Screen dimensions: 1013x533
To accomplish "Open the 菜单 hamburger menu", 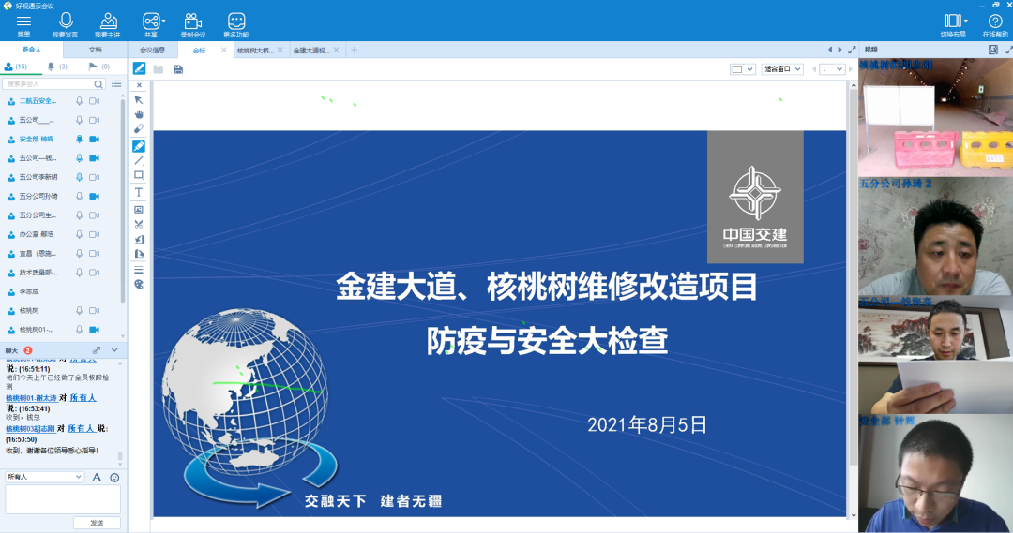I will point(23,22).
